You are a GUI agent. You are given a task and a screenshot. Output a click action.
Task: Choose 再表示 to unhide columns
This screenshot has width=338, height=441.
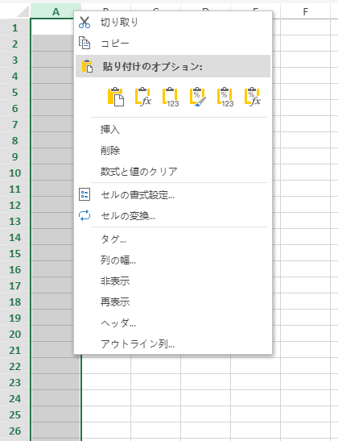[173, 302]
